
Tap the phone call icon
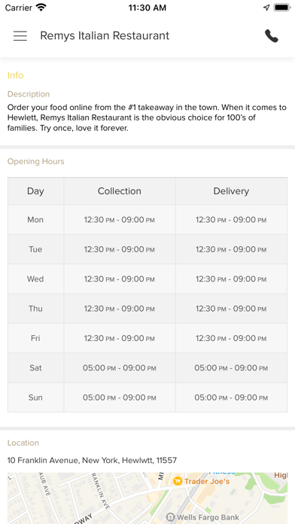[x=271, y=35]
